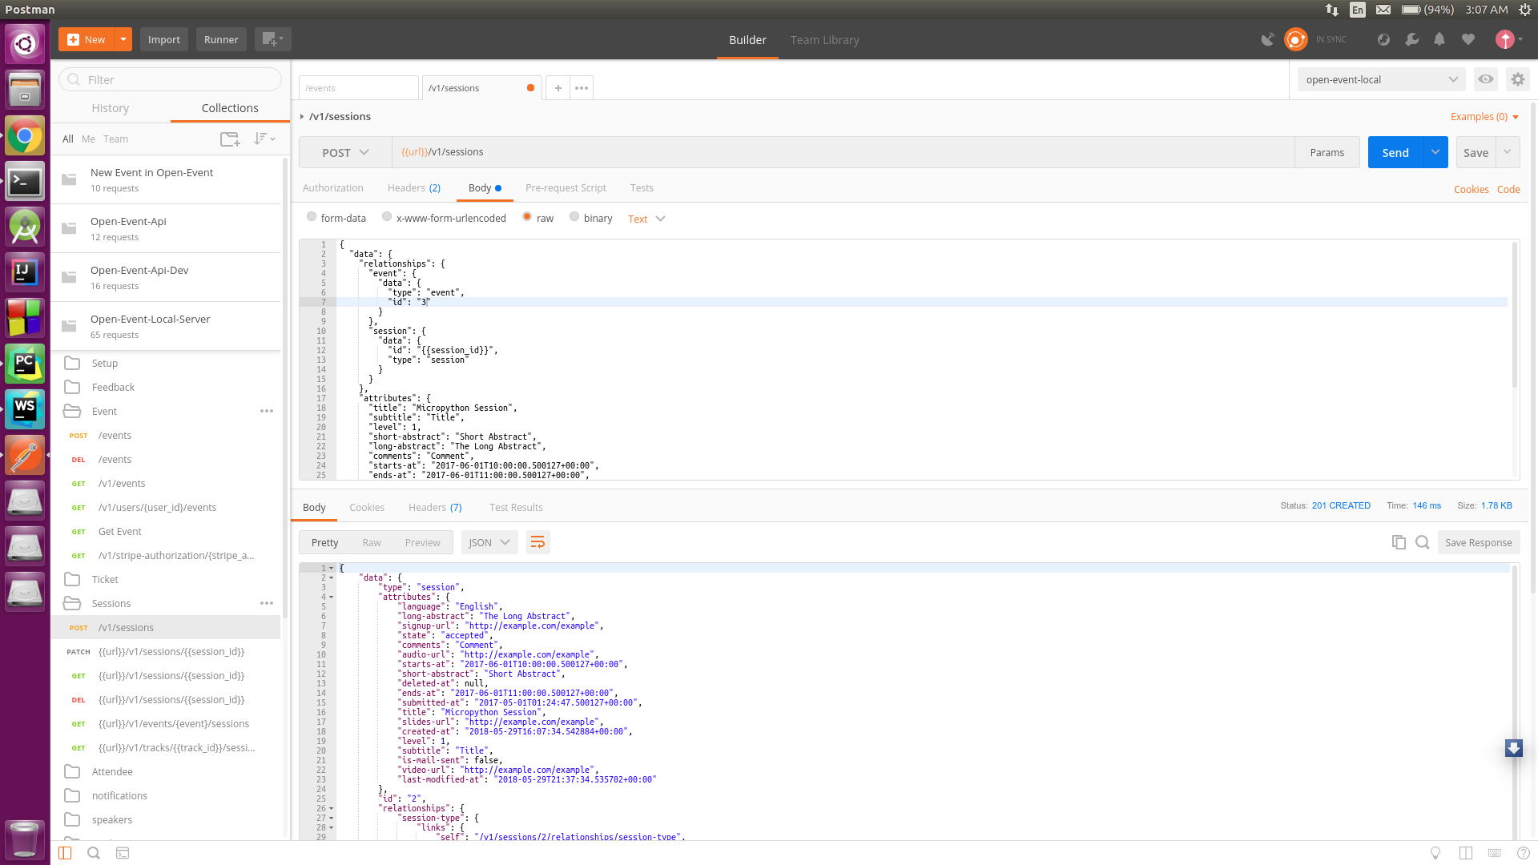Open the Send dropdown arrow

(1435, 152)
